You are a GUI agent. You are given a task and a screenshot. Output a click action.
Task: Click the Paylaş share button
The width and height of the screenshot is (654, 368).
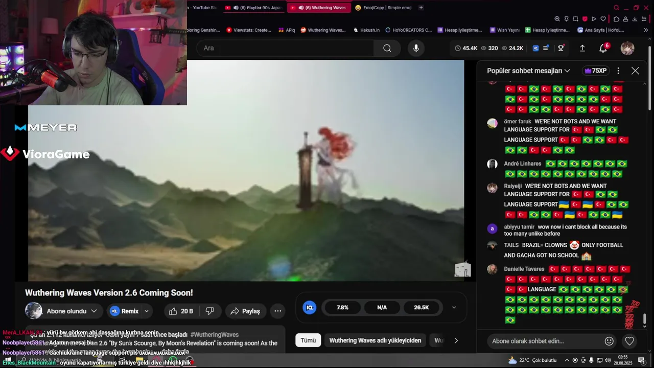tap(245, 311)
